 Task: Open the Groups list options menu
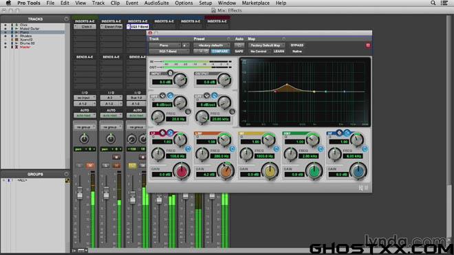tap(66, 175)
